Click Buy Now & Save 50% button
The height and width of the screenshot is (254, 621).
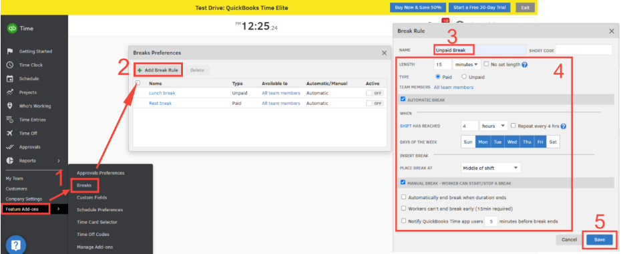418,7
